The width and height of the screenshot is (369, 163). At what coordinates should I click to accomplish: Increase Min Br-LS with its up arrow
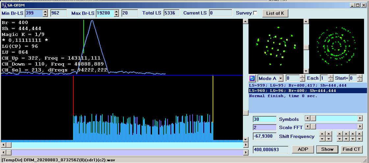point(45,12)
